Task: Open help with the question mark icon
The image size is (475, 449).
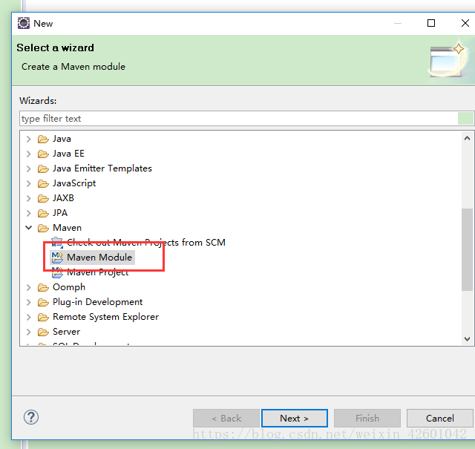Action: point(31,417)
